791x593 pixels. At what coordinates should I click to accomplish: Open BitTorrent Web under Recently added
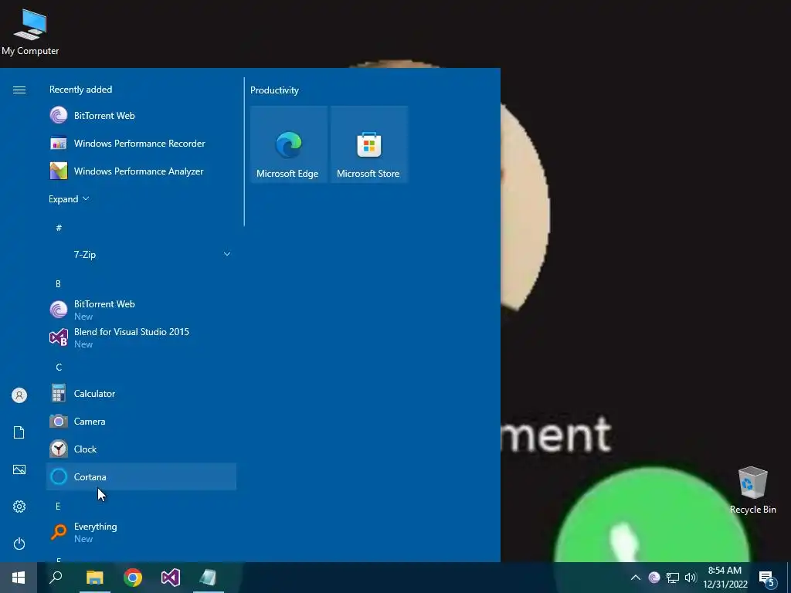141,116
